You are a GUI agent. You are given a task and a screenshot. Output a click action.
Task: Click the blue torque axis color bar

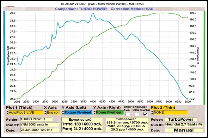click(x=4, y=57)
